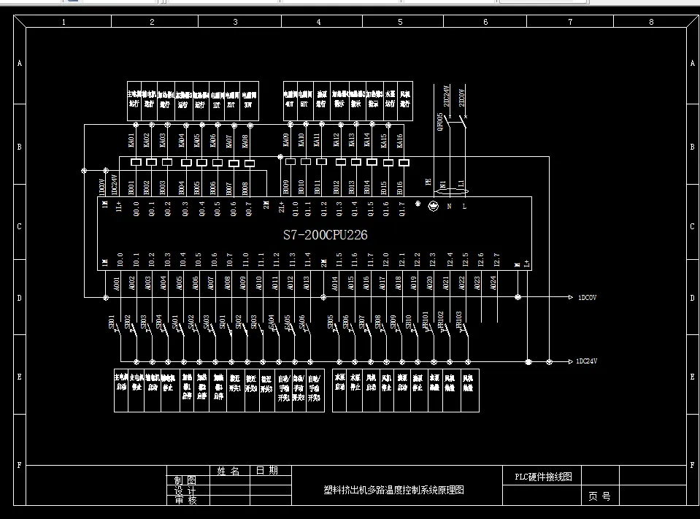Click the ground symbol beside the CPU block

tap(433, 205)
